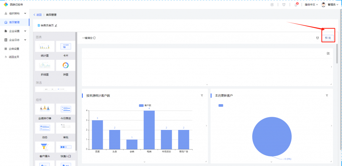Select the 业绩排行榜 ranking component
Viewport: 342px width, 166px height.
click(45, 109)
